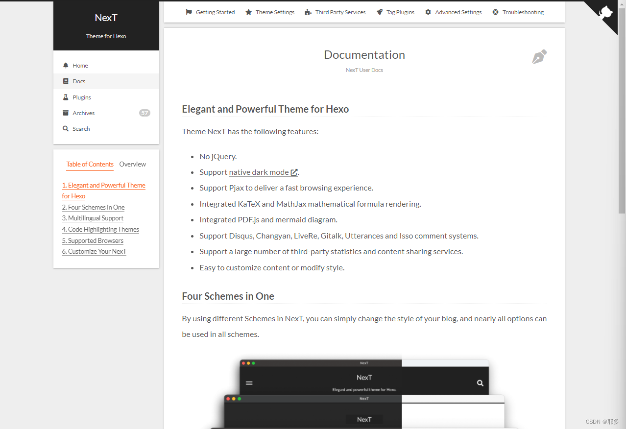Jump to Customize Your NexT section
The height and width of the screenshot is (429, 626).
[95, 252]
